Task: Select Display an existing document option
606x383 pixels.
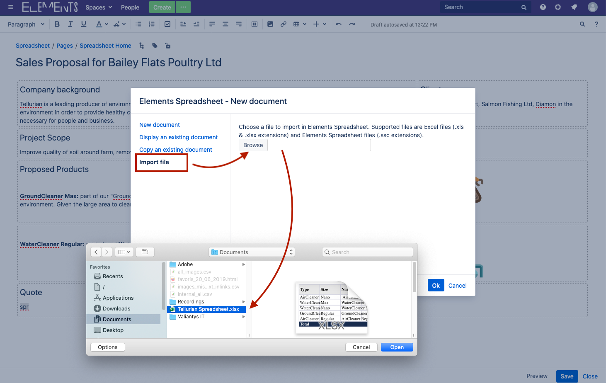Action: pyautogui.click(x=178, y=137)
